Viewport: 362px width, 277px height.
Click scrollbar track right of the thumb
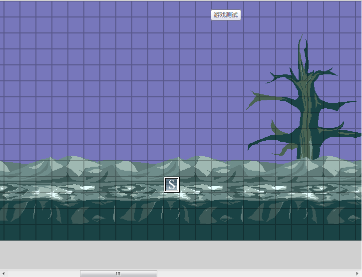[255, 274]
